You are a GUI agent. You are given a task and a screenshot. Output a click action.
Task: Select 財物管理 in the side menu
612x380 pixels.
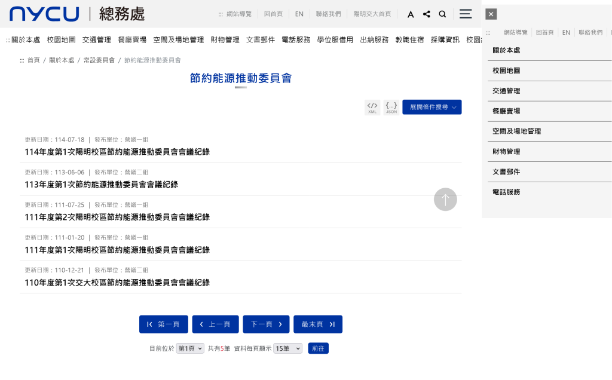506,152
